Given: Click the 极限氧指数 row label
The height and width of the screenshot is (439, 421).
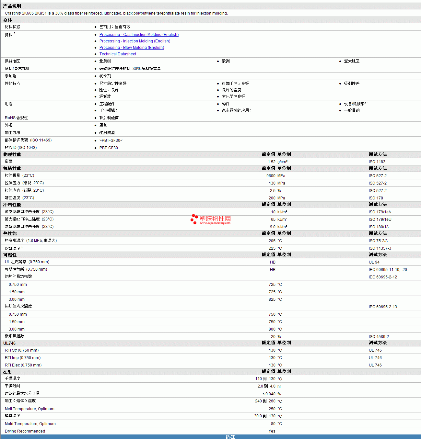Looking at the screenshot, I should (14, 336).
